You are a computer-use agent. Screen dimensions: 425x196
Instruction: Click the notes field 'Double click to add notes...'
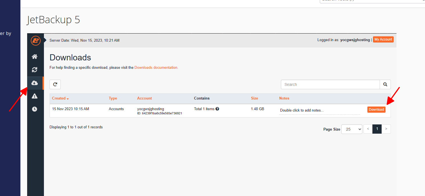320,110
